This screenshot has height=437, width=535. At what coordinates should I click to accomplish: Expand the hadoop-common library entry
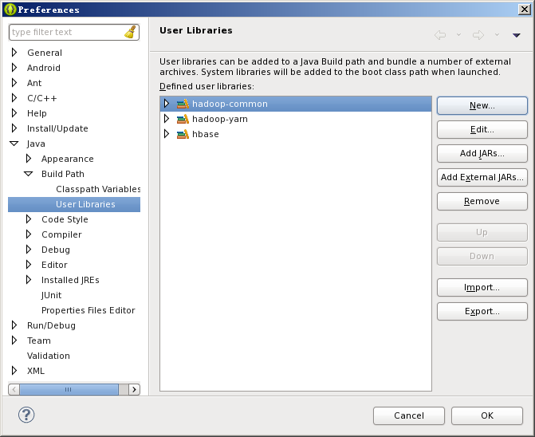click(167, 104)
